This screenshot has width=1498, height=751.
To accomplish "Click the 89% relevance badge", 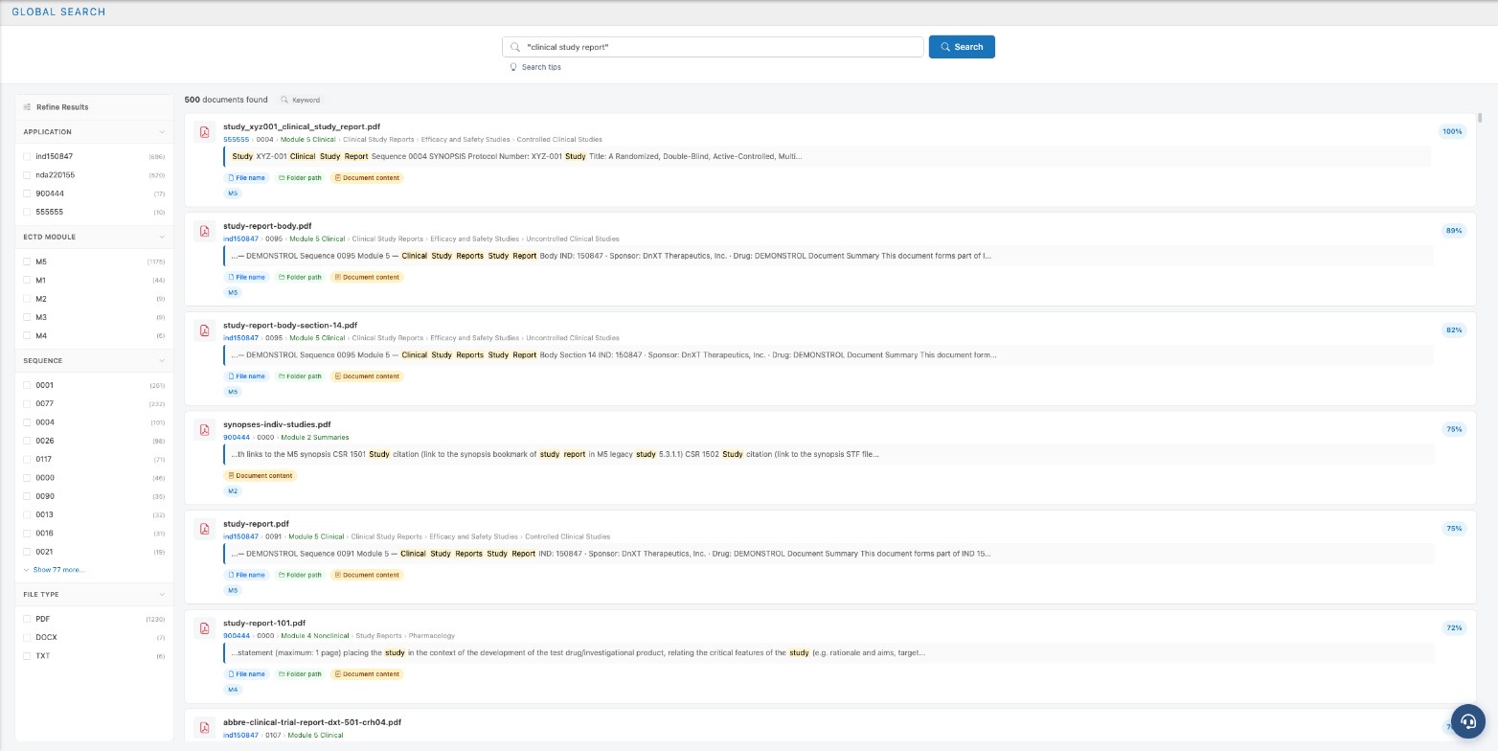I will pyautogui.click(x=1453, y=231).
